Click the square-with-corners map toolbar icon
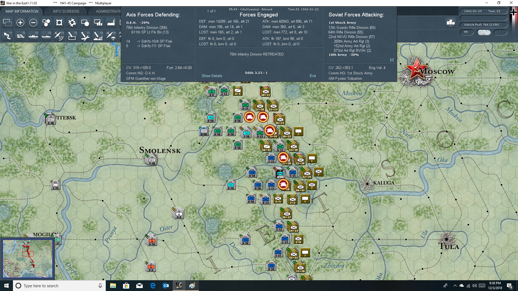The height and width of the screenshot is (291, 518). coord(59,23)
